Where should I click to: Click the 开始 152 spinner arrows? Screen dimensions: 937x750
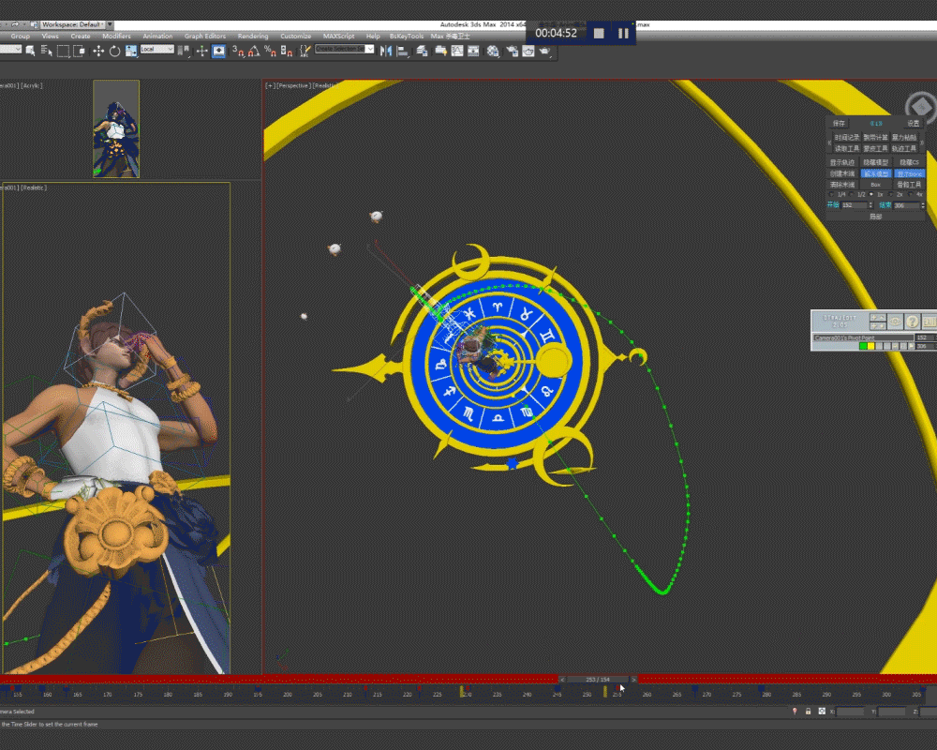pyautogui.click(x=870, y=205)
